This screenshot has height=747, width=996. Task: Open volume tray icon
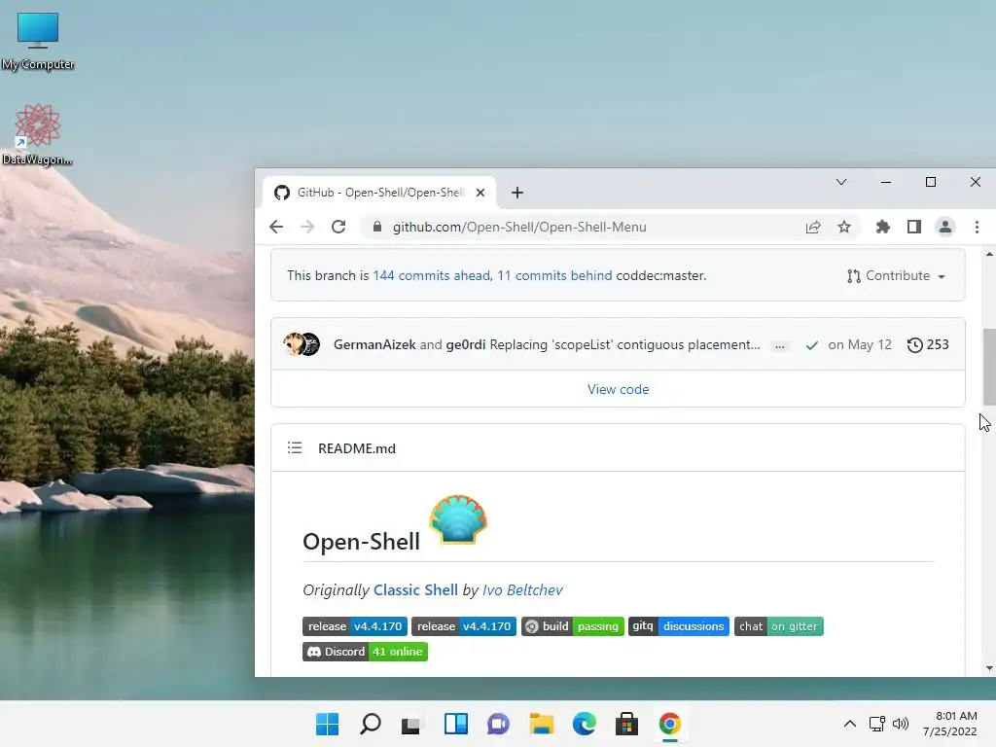[901, 724]
